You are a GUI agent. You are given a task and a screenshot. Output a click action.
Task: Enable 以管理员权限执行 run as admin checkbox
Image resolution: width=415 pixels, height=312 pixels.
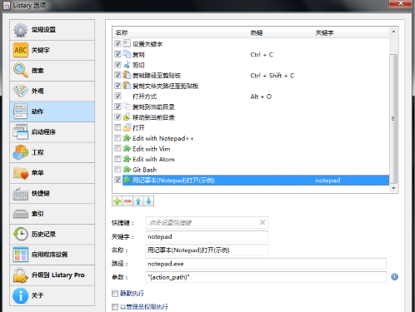tap(115, 307)
